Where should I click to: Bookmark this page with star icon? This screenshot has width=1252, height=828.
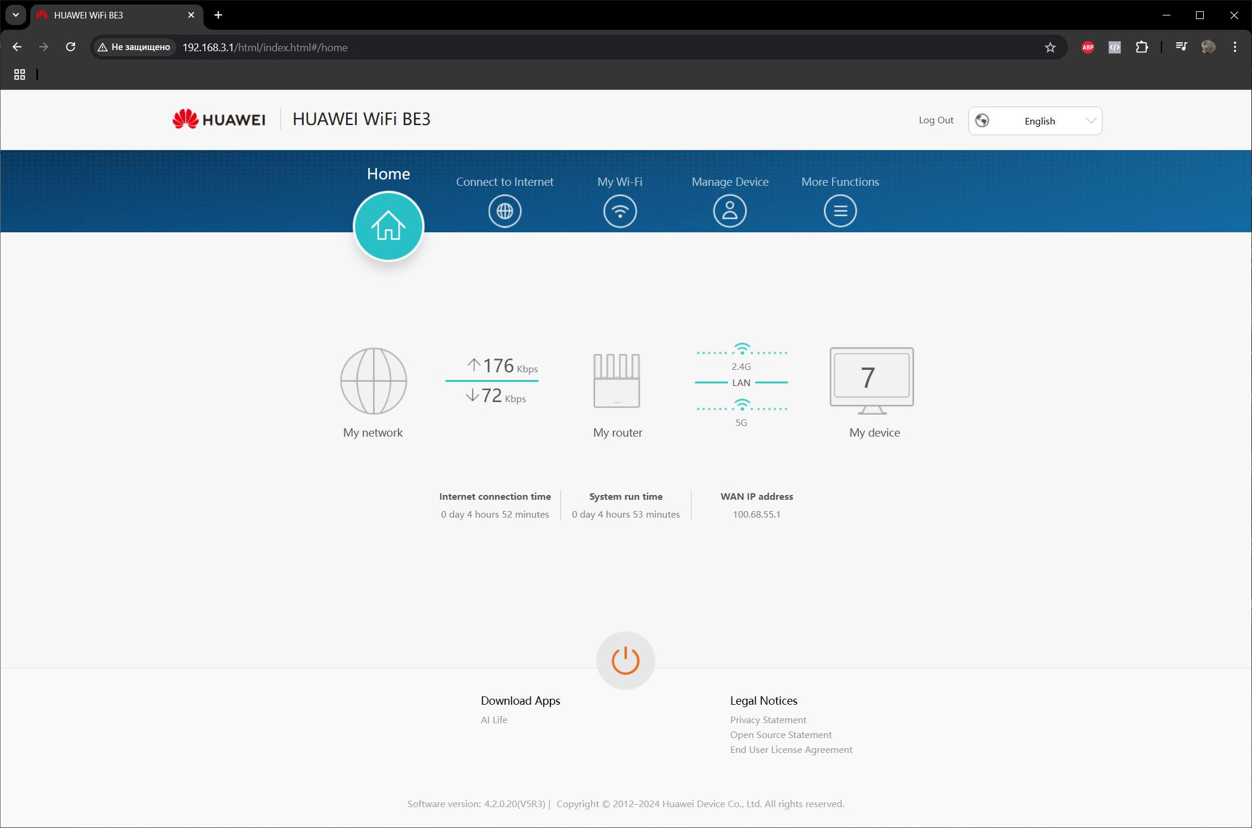[x=1050, y=47]
